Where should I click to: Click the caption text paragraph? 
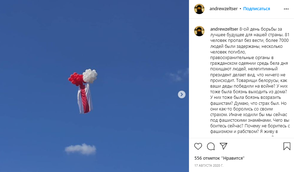coord(250,80)
